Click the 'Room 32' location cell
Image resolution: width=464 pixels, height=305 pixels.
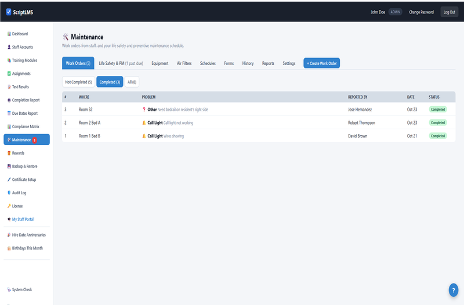[85, 110]
